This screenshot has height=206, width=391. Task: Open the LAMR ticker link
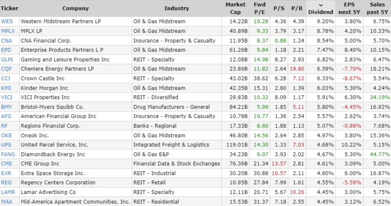tap(8, 192)
